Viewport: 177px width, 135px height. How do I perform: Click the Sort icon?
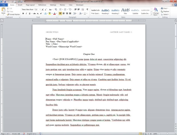point(83,10)
